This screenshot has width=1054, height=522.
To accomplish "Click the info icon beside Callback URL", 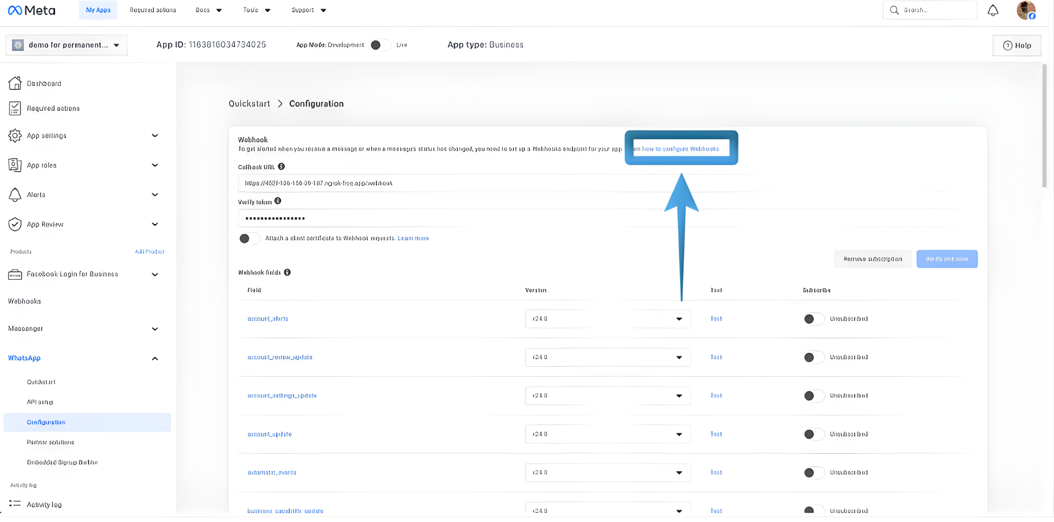I will coord(282,167).
